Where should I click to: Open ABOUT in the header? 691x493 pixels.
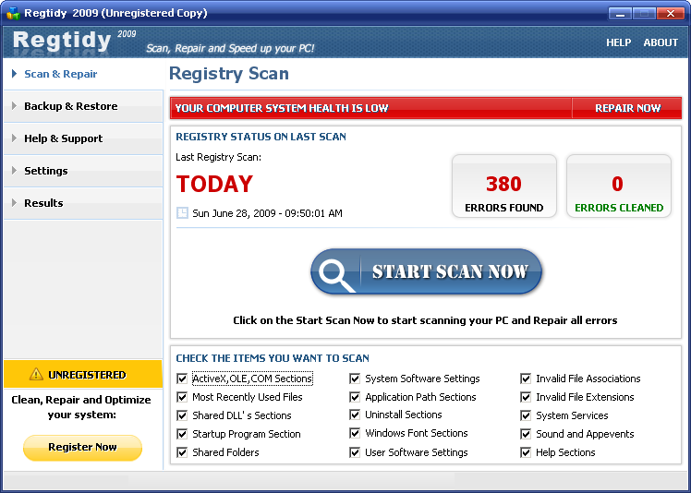(661, 42)
